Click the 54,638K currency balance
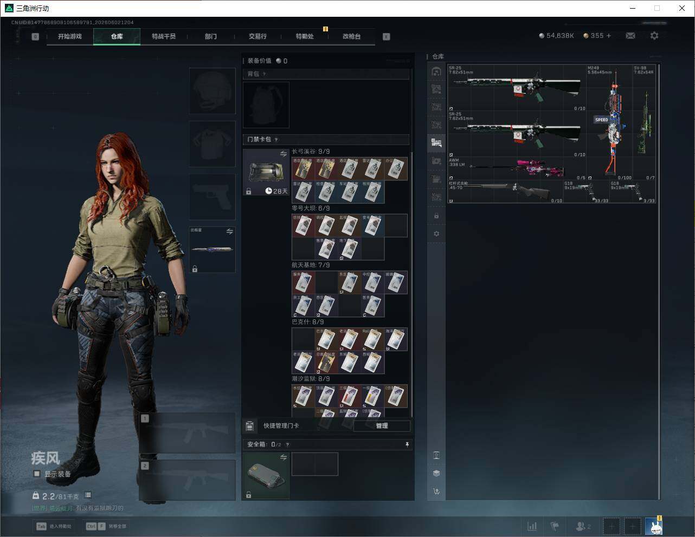This screenshot has width=695, height=537. pos(556,36)
